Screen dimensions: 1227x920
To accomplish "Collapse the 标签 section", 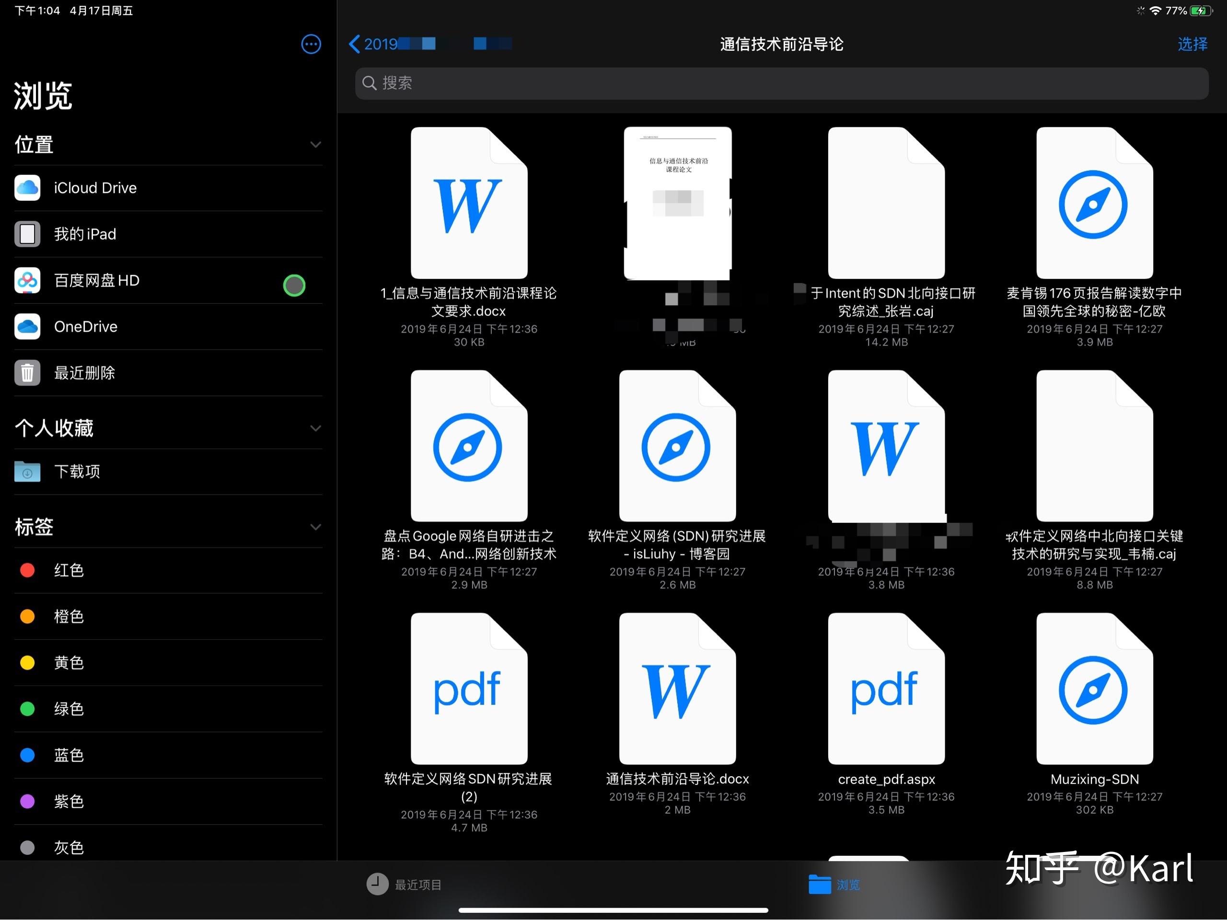I will (x=316, y=527).
